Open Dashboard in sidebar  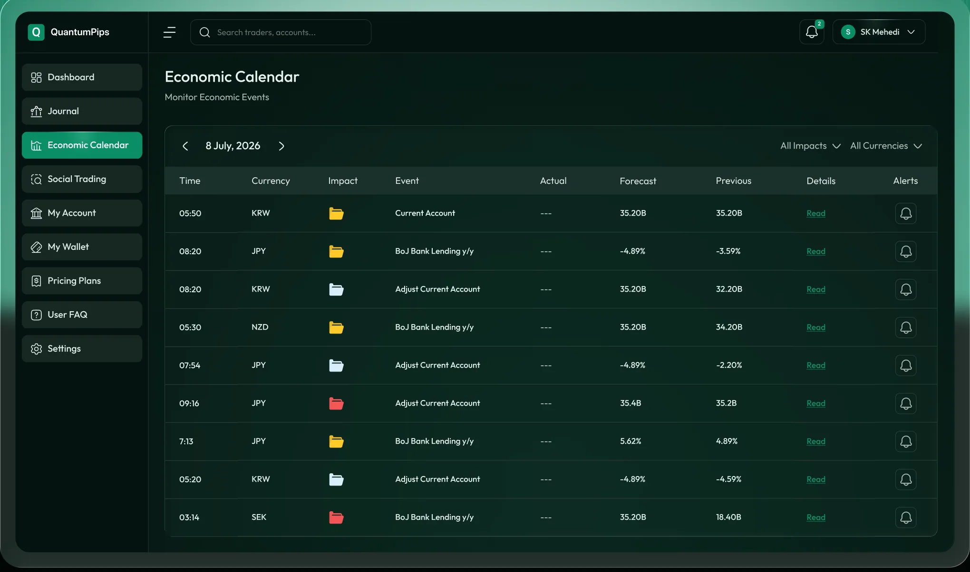[x=82, y=77]
